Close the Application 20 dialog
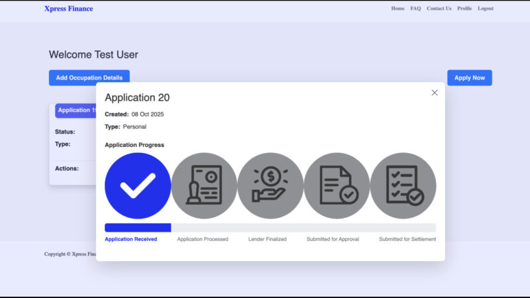This screenshot has height=298, width=530. pos(435,93)
